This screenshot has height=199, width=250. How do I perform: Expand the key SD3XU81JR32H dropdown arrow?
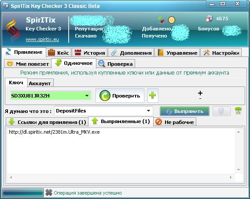coord(87,96)
